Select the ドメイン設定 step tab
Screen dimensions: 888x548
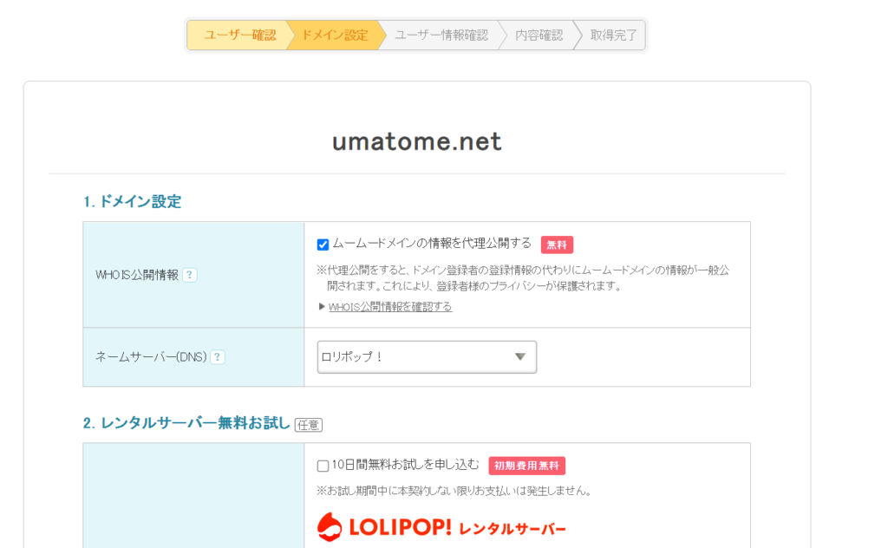coord(334,36)
